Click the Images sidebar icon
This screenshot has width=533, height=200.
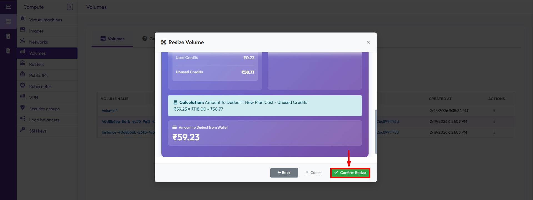23,30
